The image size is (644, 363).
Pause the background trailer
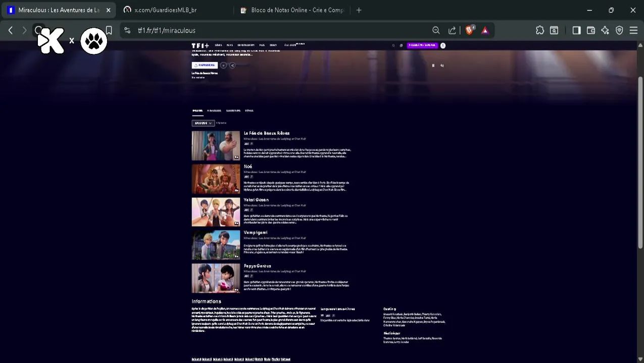[x=433, y=66]
